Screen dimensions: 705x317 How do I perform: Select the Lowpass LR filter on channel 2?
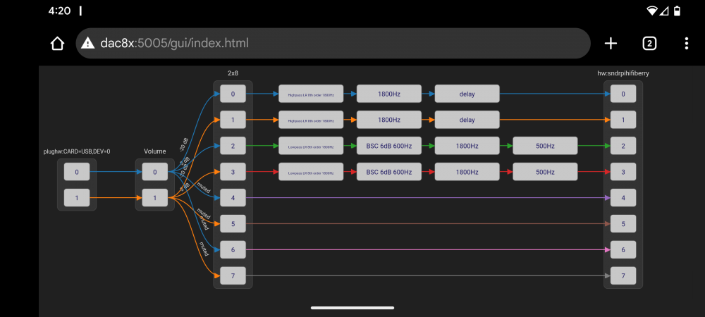coord(311,146)
